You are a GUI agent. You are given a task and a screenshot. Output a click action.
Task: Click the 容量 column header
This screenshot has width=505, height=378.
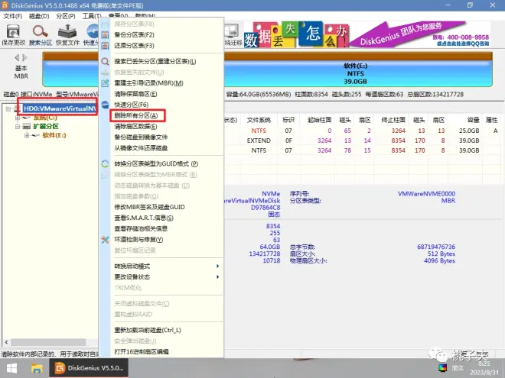(x=473, y=120)
